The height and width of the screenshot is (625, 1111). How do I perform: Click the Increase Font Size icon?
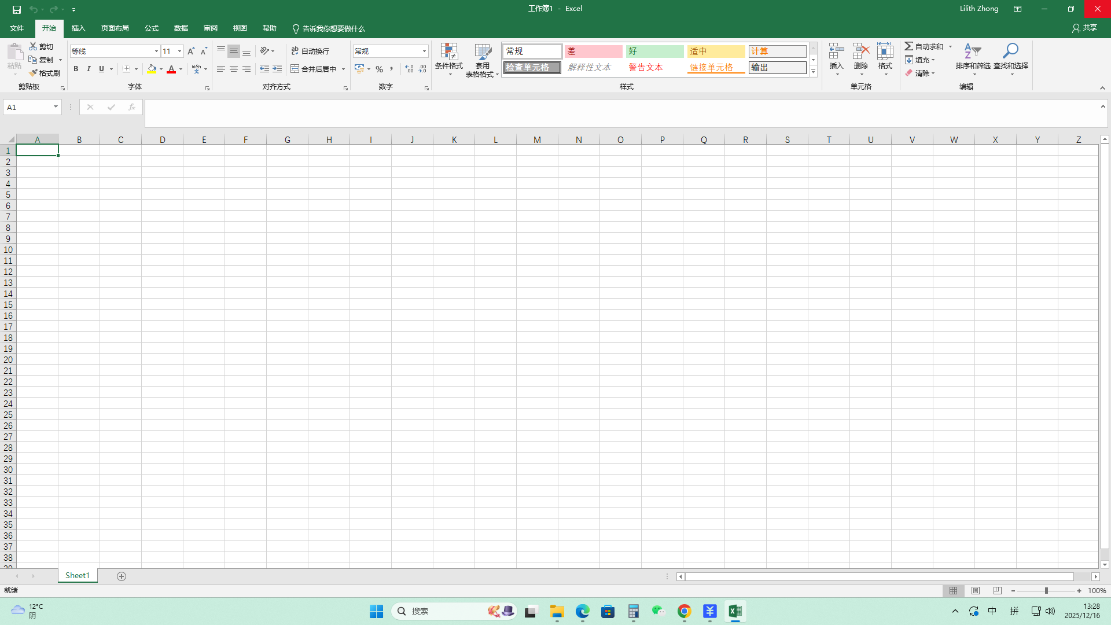191,51
